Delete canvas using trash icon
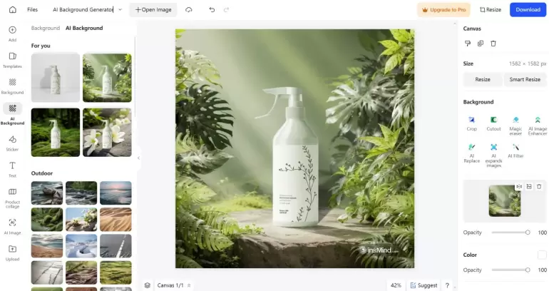The image size is (549, 291). [x=493, y=44]
